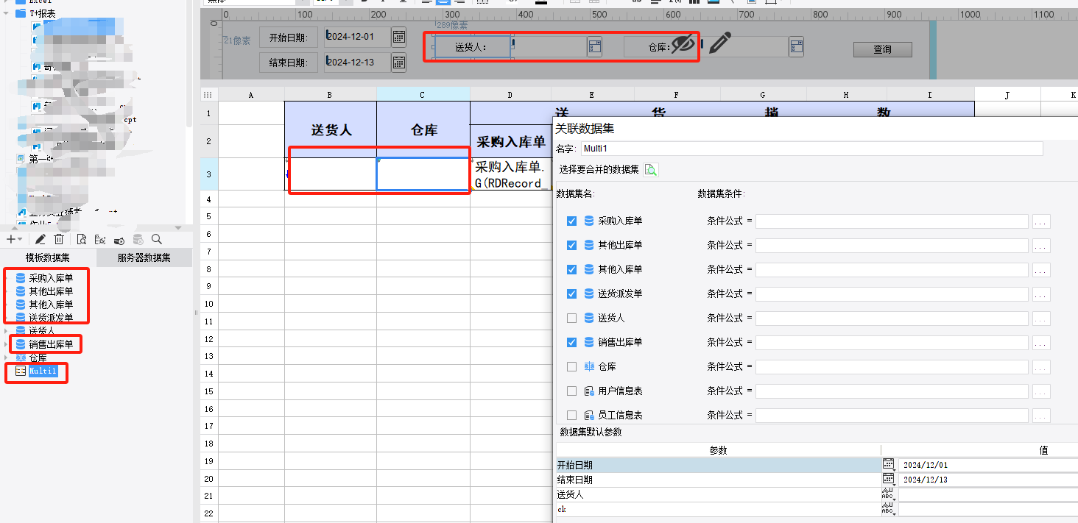This screenshot has height=523, width=1078.
Task: Click the preview icon beside 选择要合并的数据集
Action: coord(651,170)
